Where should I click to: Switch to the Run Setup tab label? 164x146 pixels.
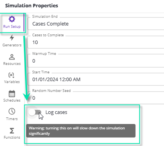[12, 27]
